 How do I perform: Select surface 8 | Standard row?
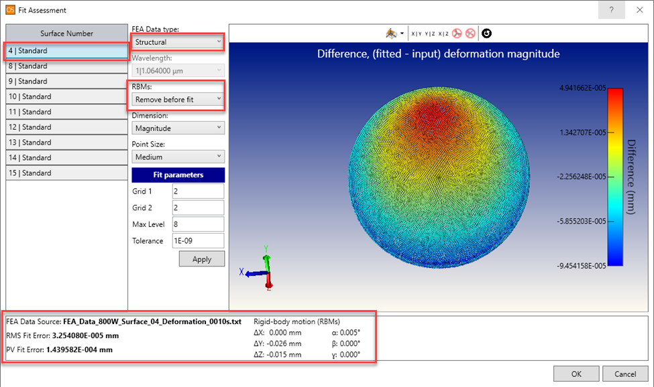point(66,66)
